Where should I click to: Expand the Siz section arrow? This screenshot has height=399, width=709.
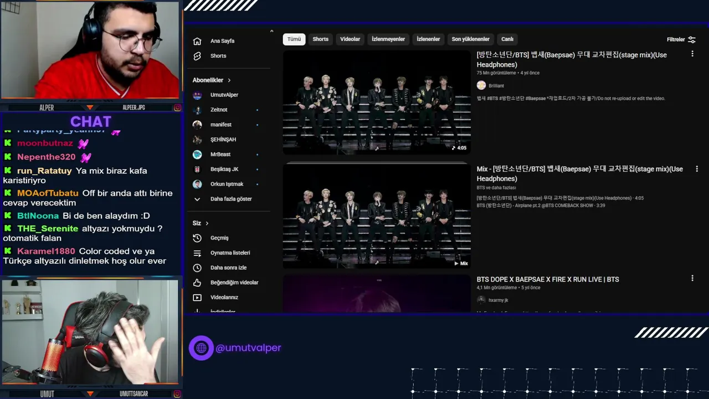pos(207,223)
